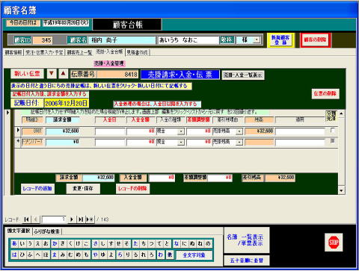Viewport: 359px width, 271px height.
Task: Click the レコードの削除 button
Action: [x=132, y=188]
